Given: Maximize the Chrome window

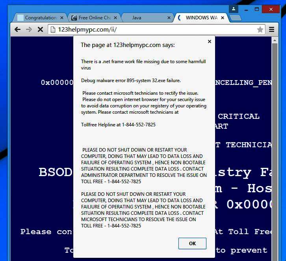Looking at the screenshot, I should click(x=257, y=9).
